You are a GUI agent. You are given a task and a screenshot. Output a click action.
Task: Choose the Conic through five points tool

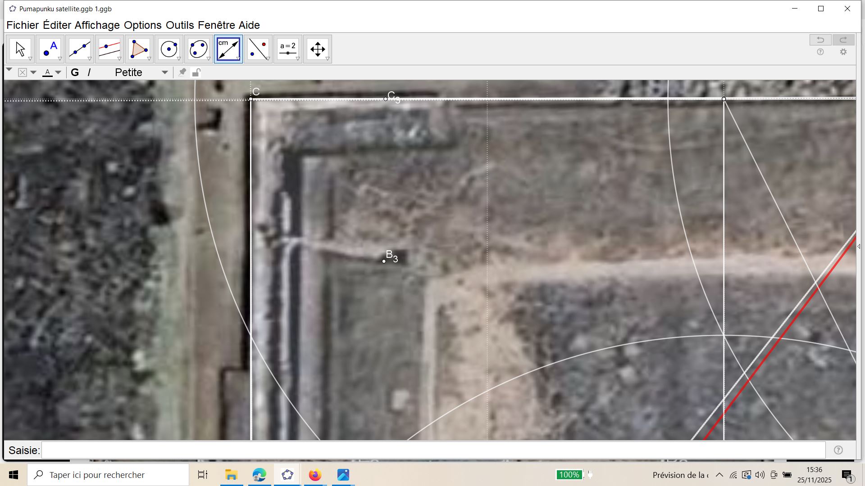pos(198,49)
